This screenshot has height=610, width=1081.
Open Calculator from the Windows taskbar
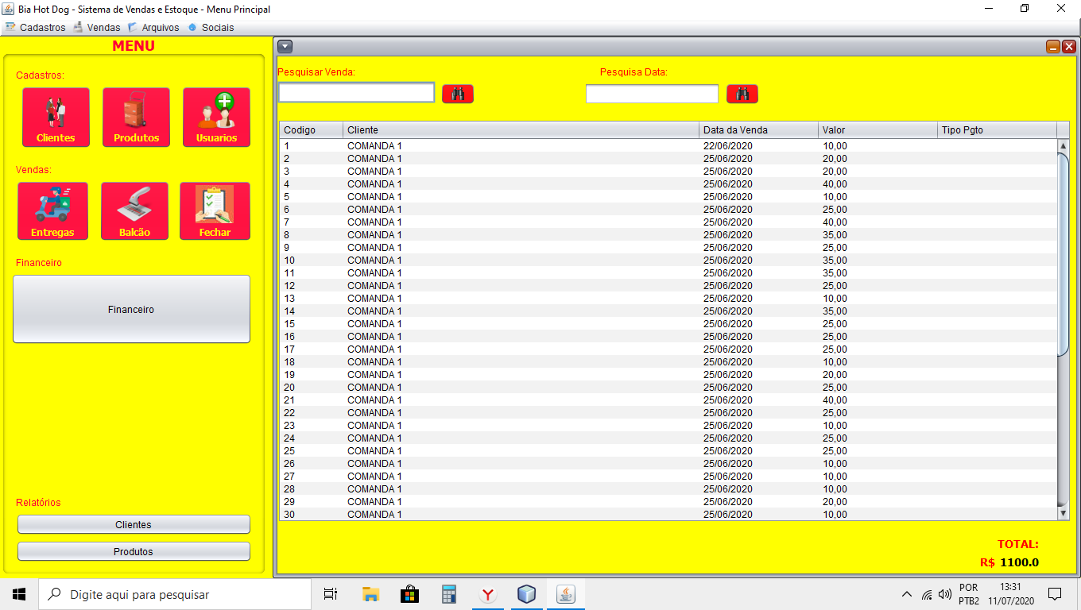pyautogui.click(x=449, y=594)
